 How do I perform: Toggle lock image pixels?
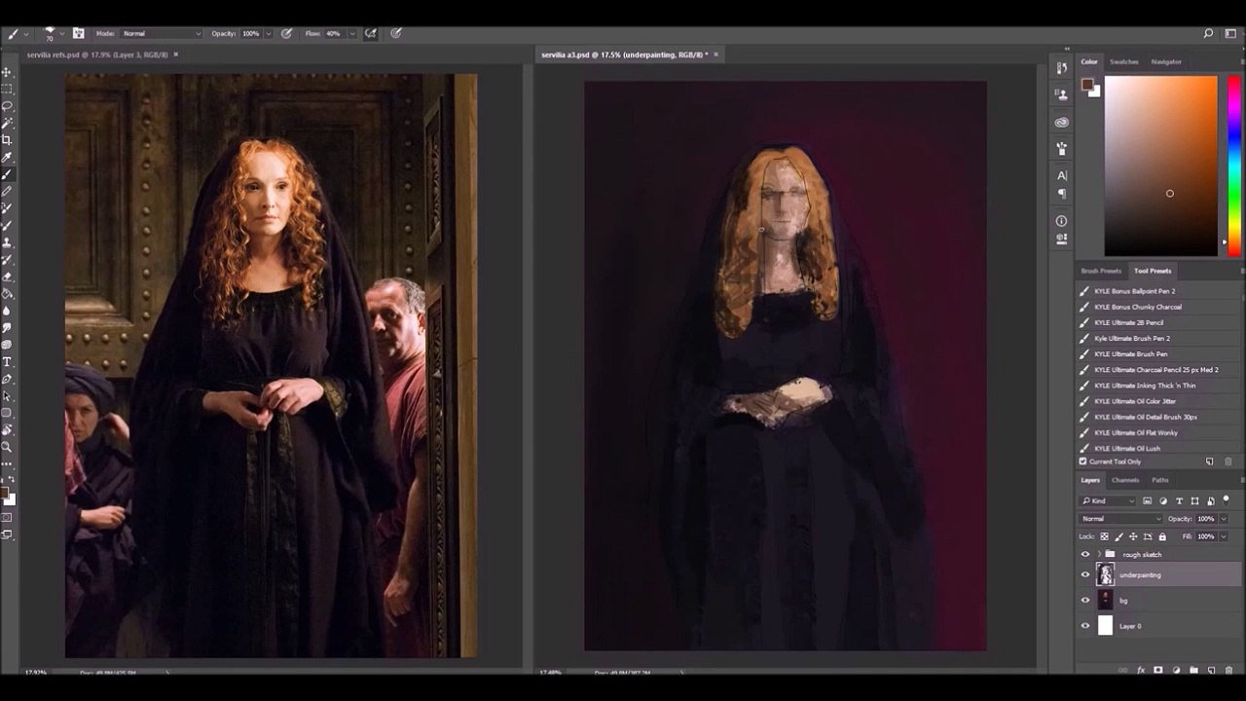click(x=1118, y=536)
